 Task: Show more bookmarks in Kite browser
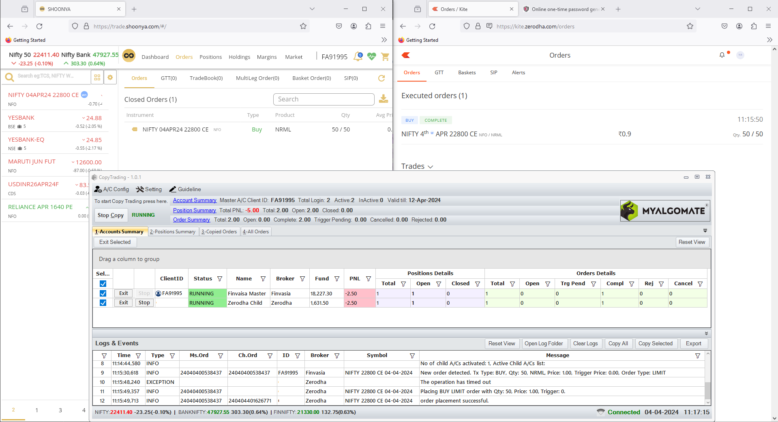769,40
